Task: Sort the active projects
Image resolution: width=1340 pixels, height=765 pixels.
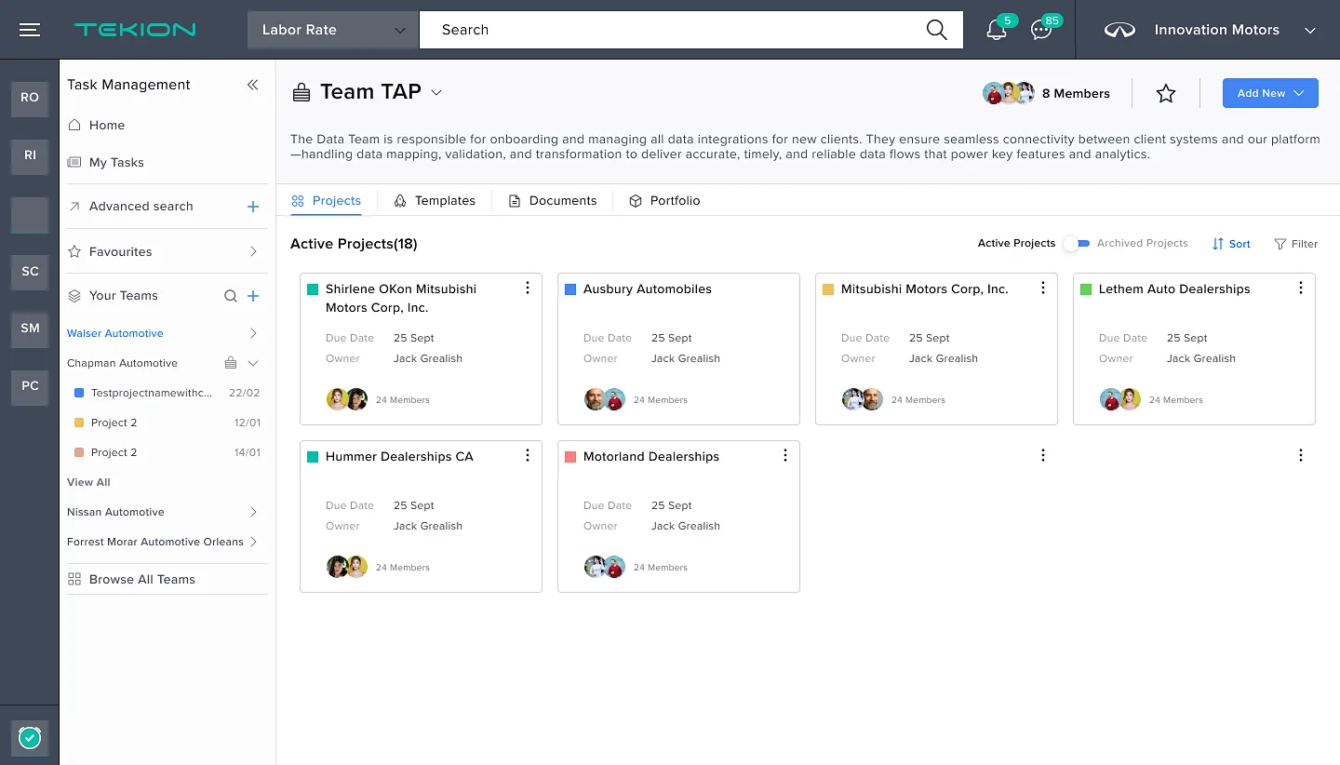Action: tap(1231, 244)
